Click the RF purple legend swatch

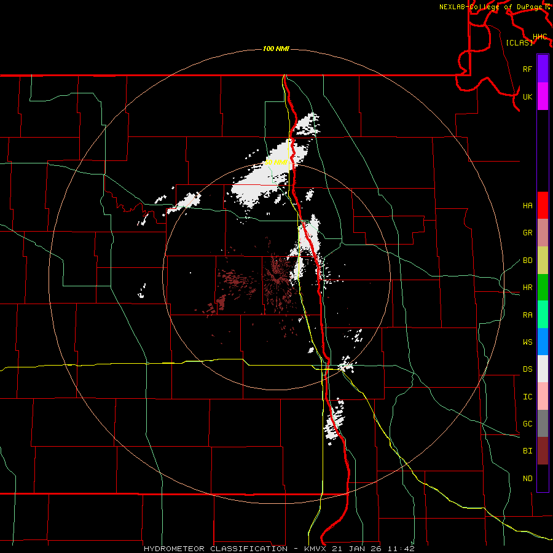click(543, 69)
